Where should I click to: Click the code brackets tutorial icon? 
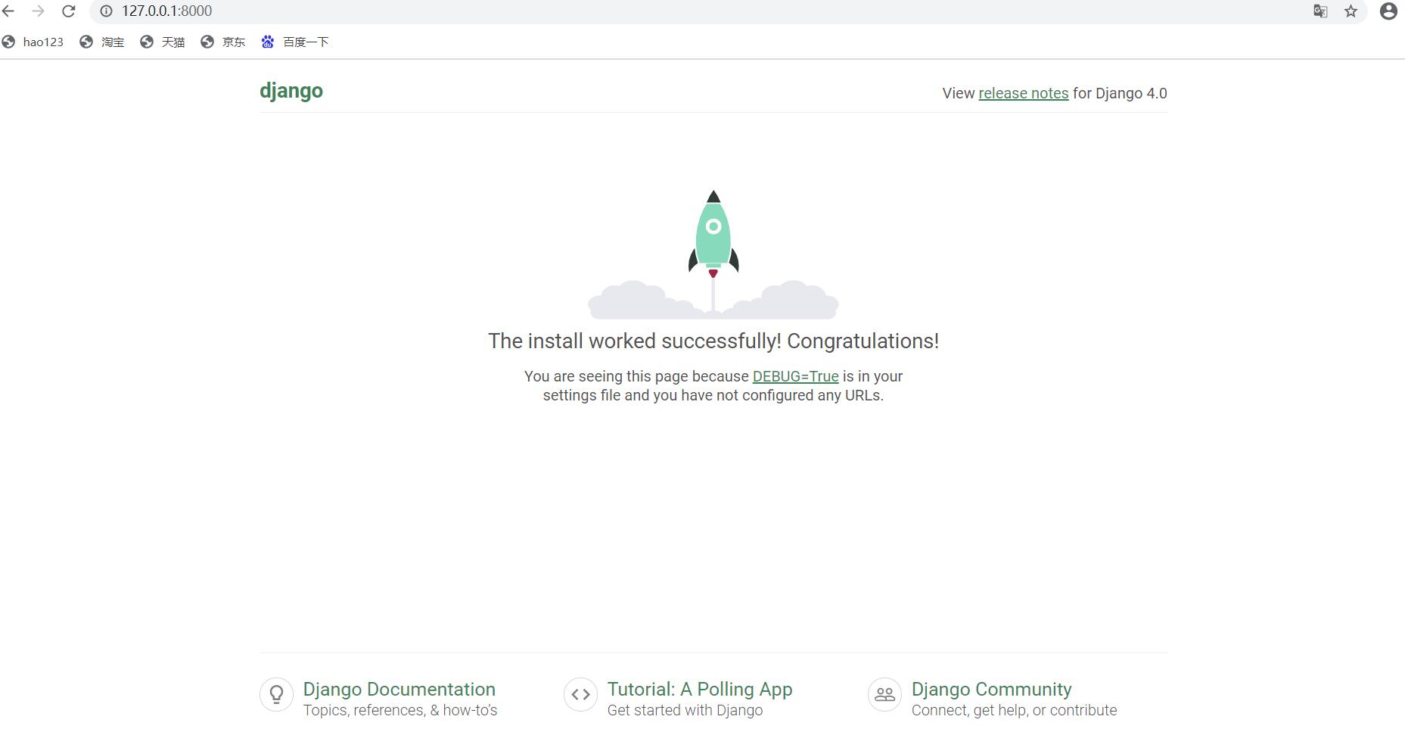[580, 694]
